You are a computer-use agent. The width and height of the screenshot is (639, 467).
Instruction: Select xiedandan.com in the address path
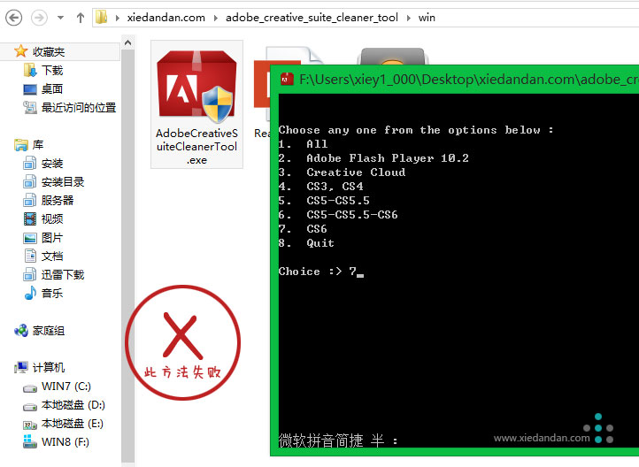[x=166, y=18]
